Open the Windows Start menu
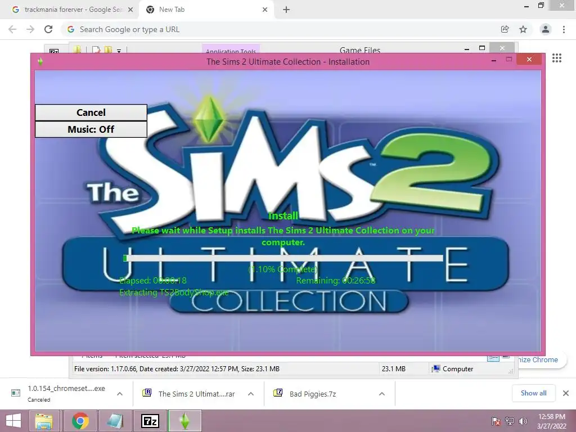The image size is (576, 432). (x=13, y=421)
